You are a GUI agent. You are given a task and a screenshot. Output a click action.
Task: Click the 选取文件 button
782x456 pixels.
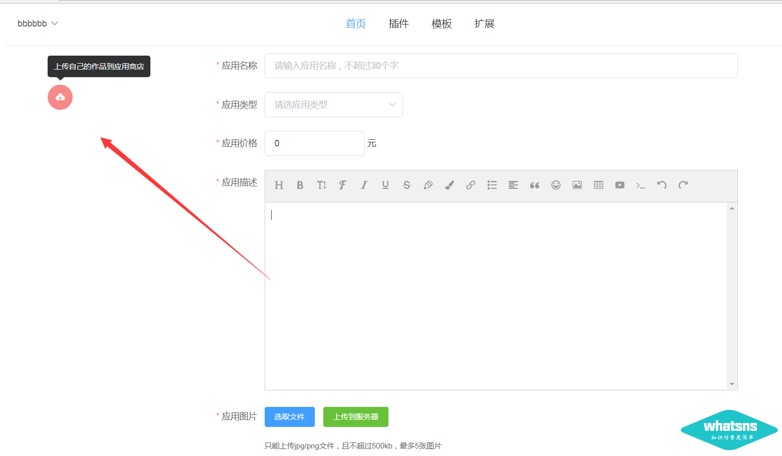289,417
